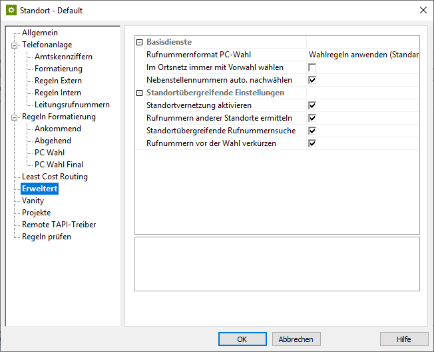Open Amtskennziffern settings page
The width and height of the screenshot is (434, 352).
coord(63,57)
